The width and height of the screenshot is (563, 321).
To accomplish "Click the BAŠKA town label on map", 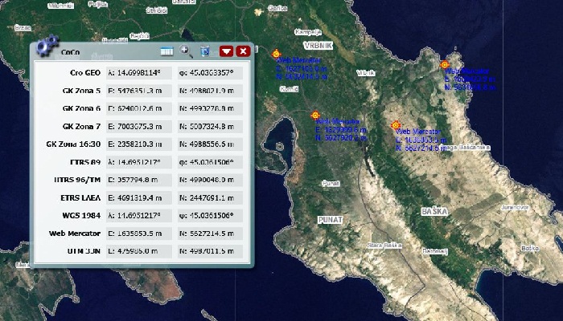I will click(x=433, y=213).
